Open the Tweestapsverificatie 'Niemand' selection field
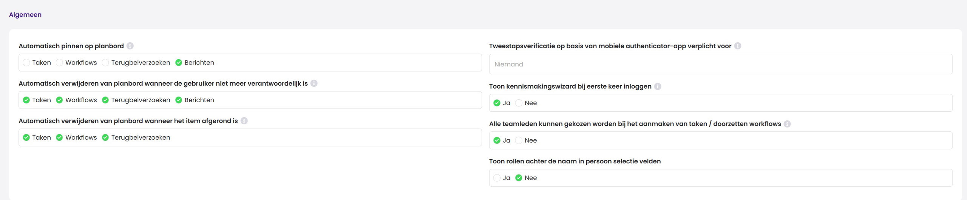967x200 pixels. [x=720, y=64]
